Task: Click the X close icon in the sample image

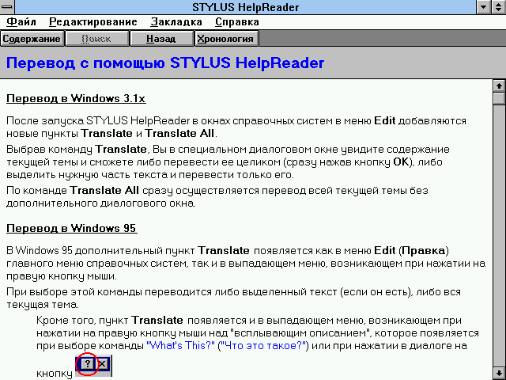Action: [x=102, y=364]
